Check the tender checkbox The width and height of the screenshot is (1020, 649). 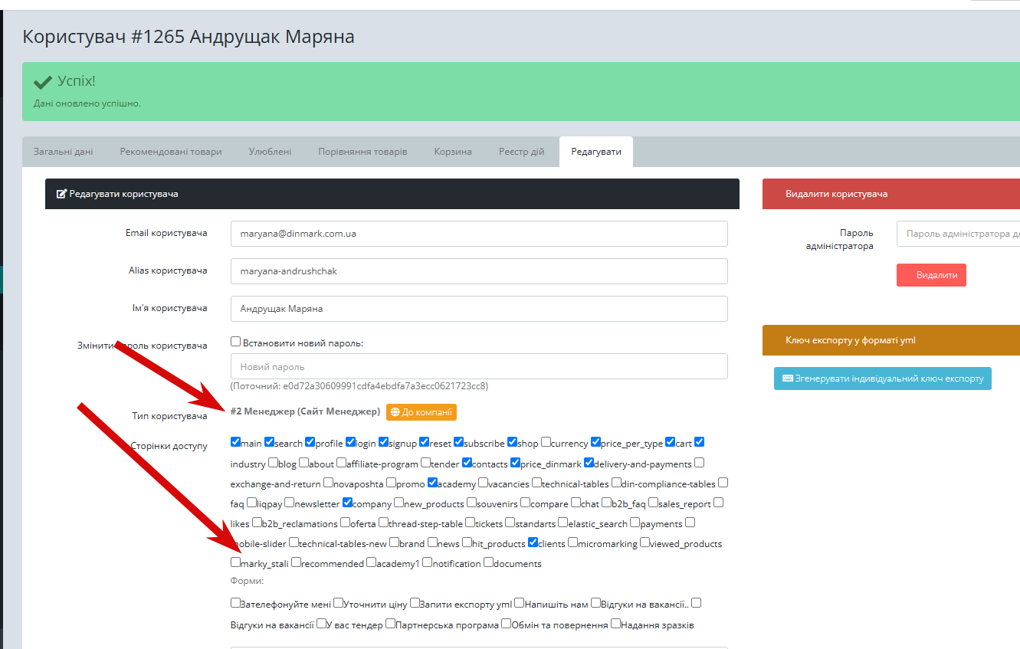(x=426, y=463)
